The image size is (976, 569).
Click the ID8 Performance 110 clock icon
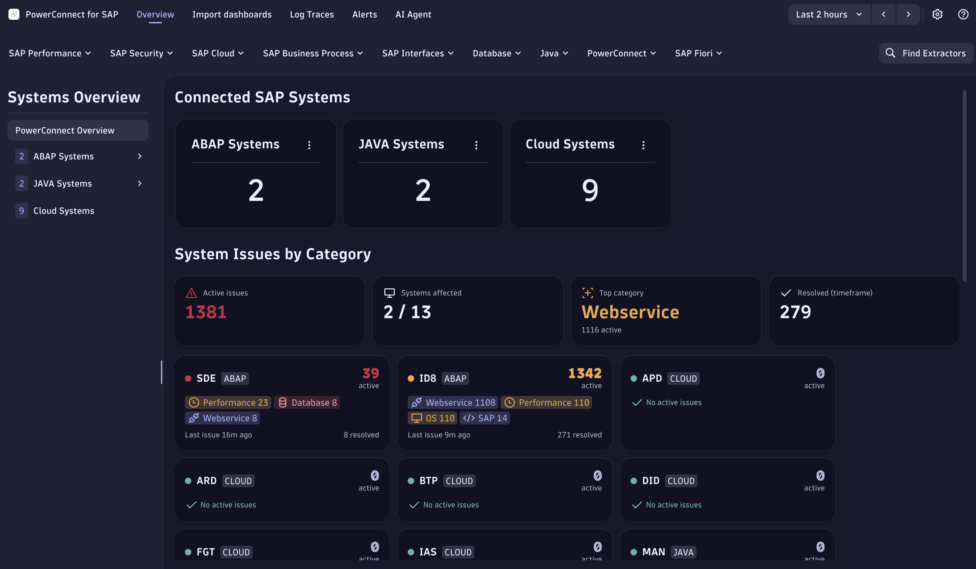point(509,403)
